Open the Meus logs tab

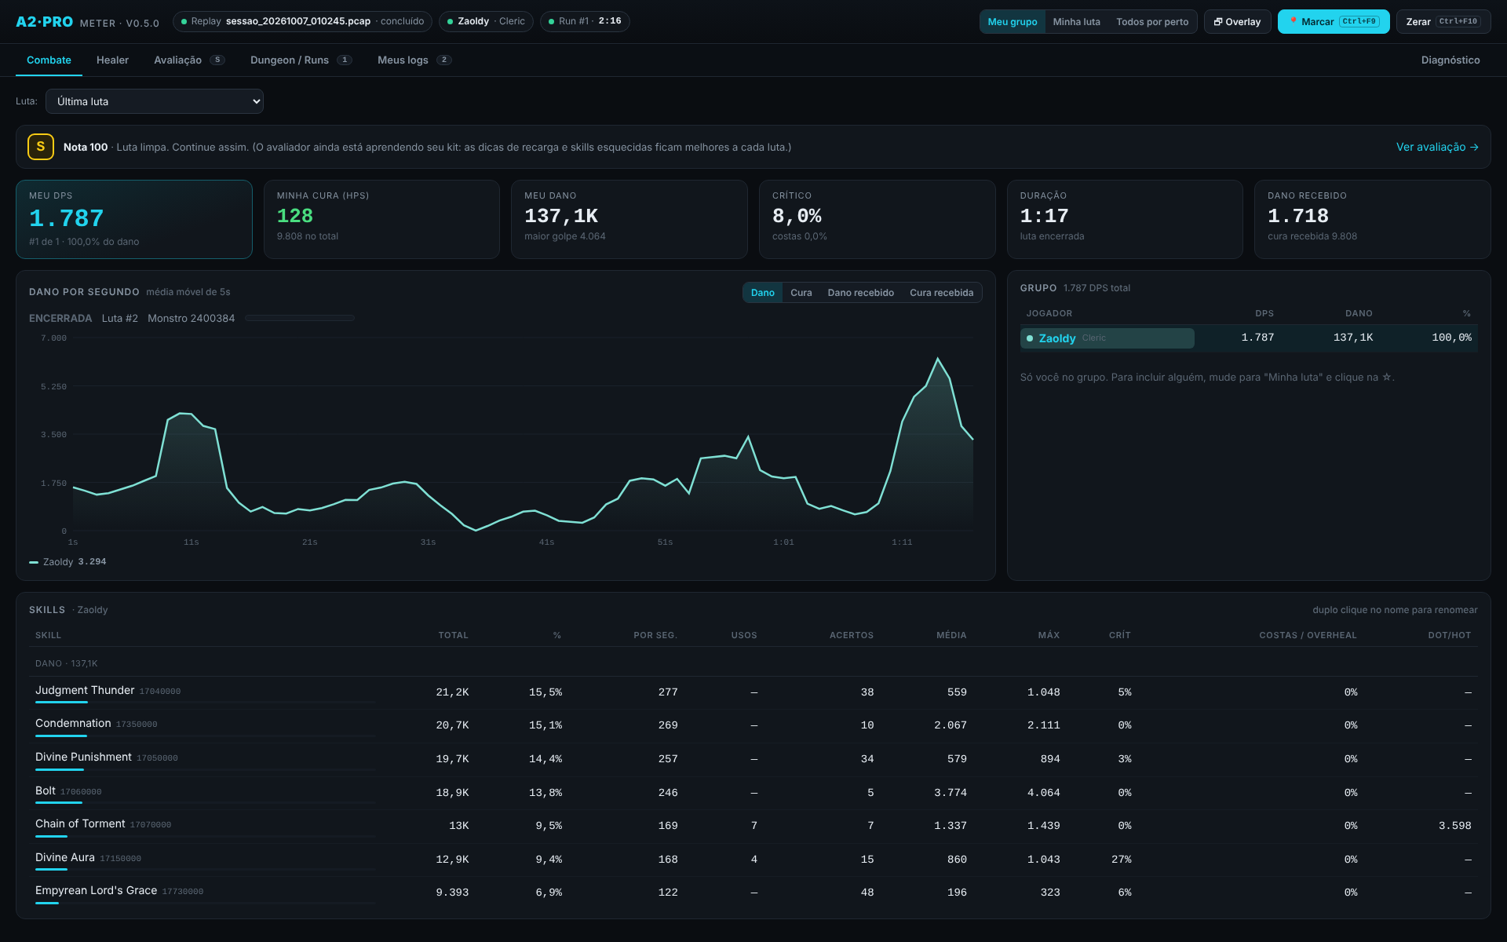(414, 60)
